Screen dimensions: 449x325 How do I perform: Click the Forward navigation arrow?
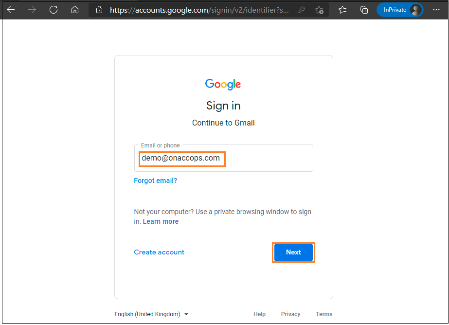(x=32, y=10)
